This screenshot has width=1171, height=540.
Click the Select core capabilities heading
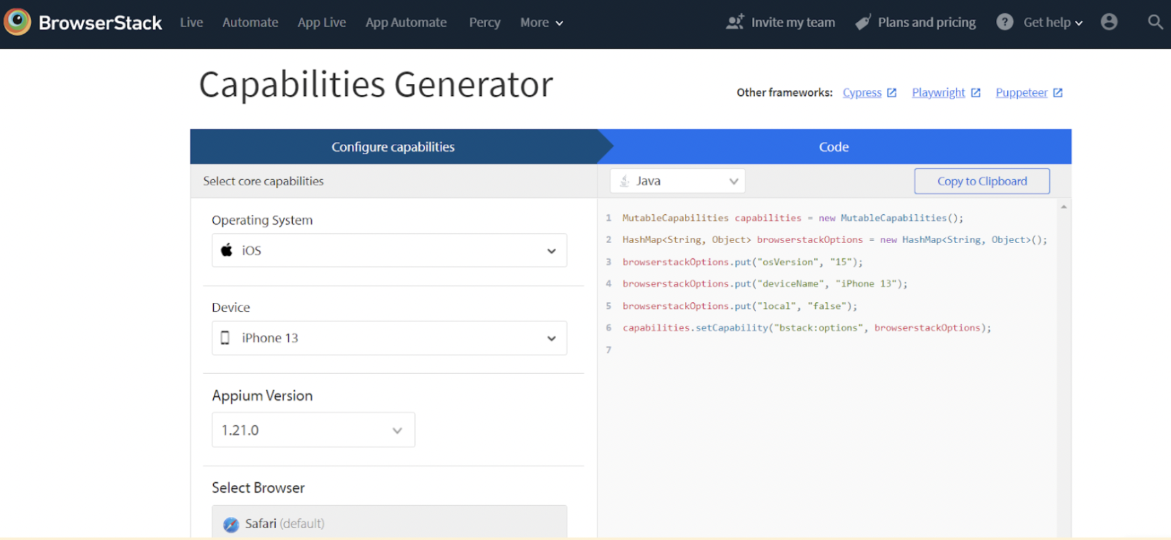pyautogui.click(x=263, y=181)
